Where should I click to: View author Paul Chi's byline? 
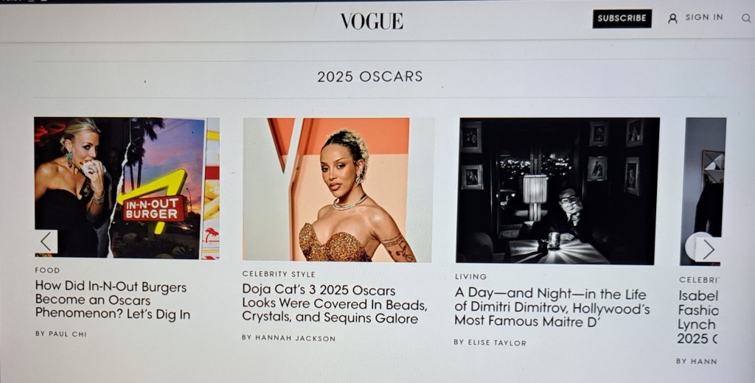coord(60,334)
